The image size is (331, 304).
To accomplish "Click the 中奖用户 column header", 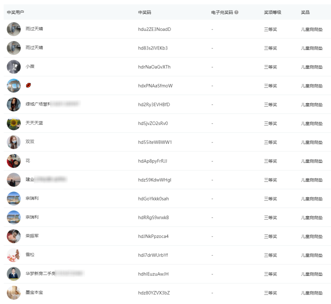I will click(x=16, y=12).
